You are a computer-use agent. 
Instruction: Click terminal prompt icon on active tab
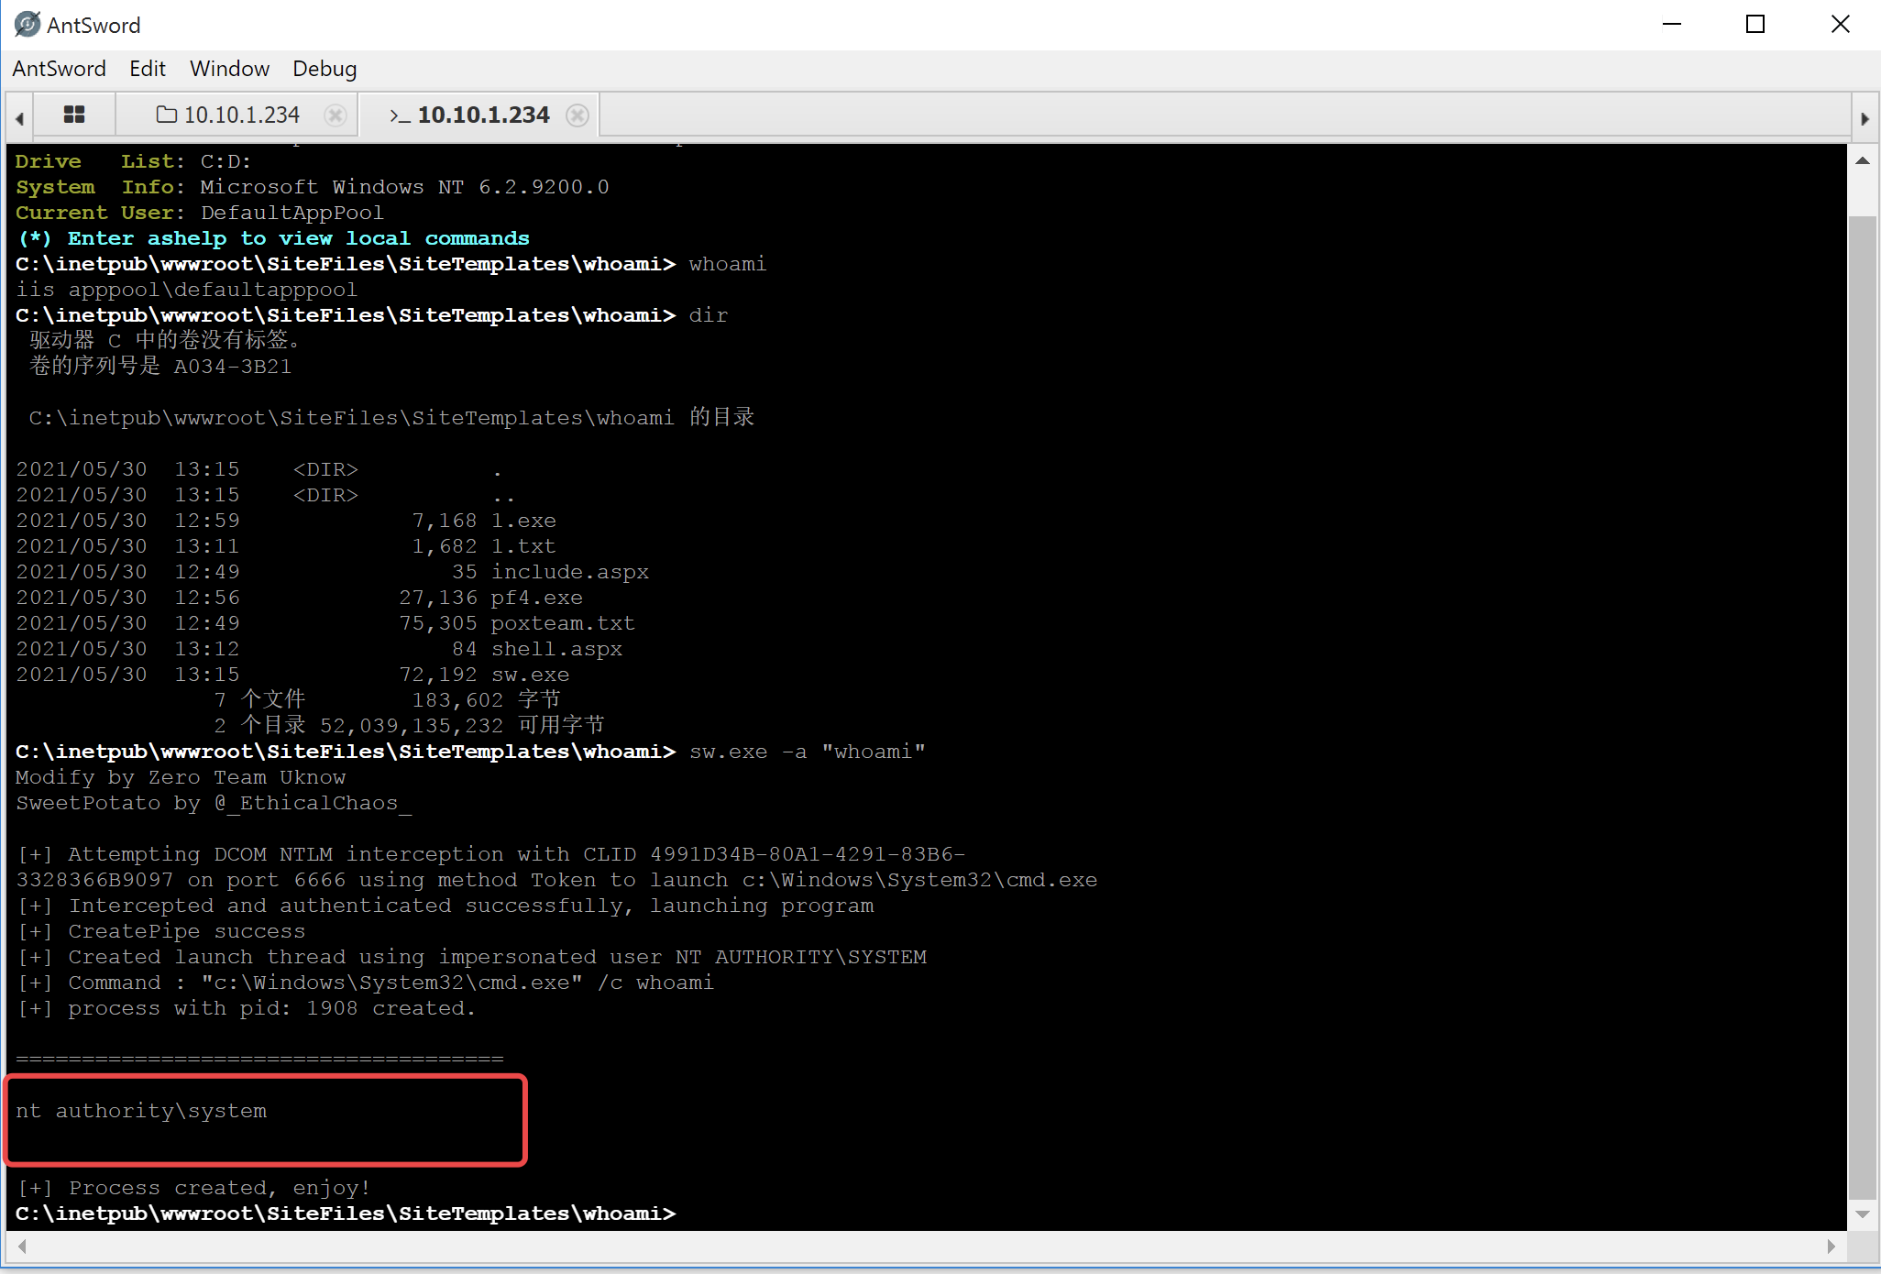pos(400,115)
